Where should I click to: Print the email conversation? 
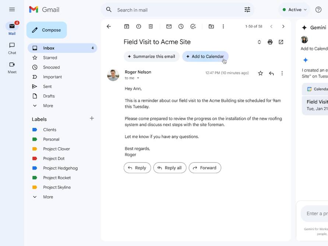click(270, 42)
